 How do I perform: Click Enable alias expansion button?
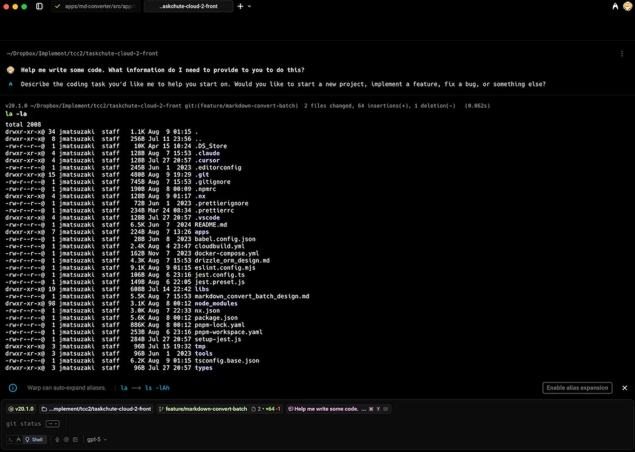(577, 388)
